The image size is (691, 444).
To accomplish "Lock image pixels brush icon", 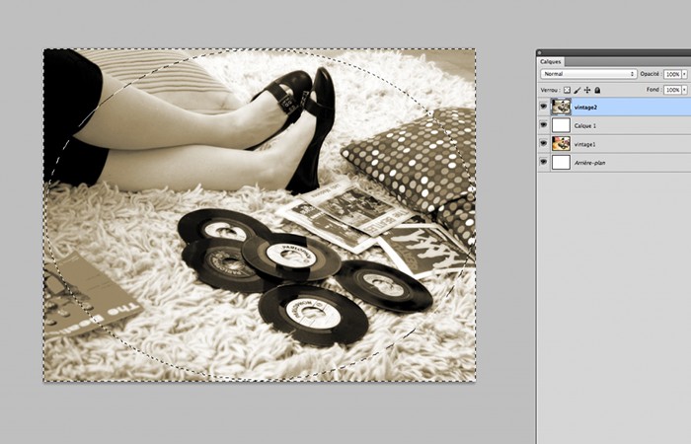I will coord(577,90).
